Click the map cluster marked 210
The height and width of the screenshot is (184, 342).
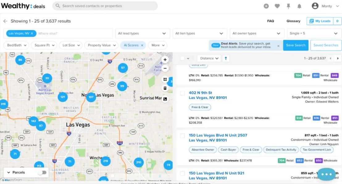pyautogui.click(x=139, y=162)
